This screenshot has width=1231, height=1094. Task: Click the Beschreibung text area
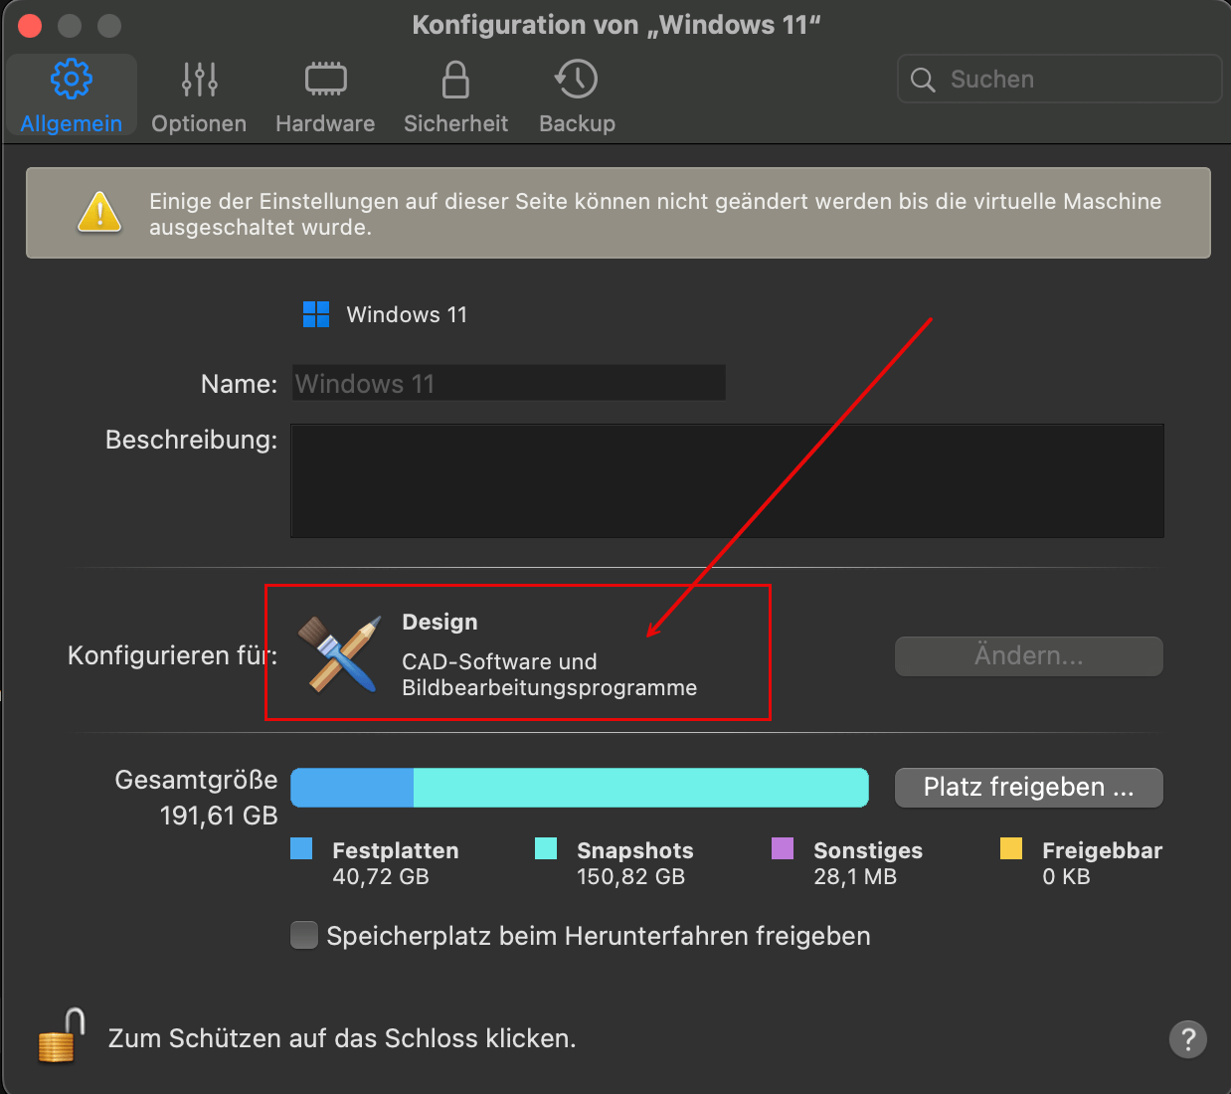coord(727,481)
